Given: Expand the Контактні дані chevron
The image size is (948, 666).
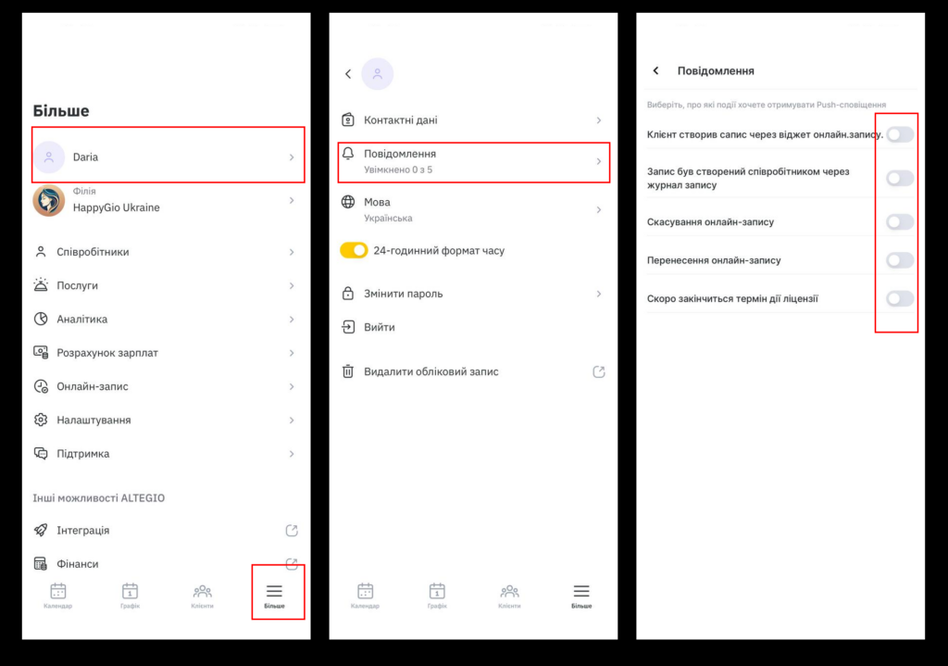Looking at the screenshot, I should point(599,120).
